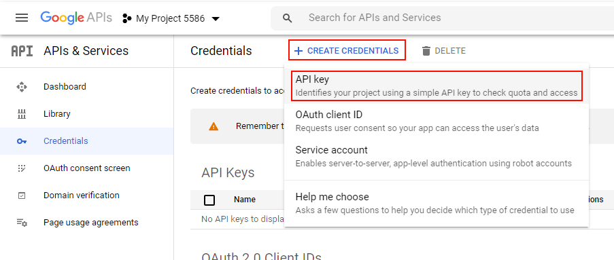
Task: Click the orange warning triangle icon
Action: (214, 126)
